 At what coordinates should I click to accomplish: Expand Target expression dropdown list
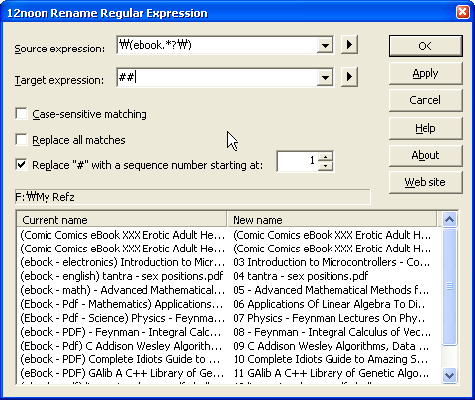pos(325,77)
